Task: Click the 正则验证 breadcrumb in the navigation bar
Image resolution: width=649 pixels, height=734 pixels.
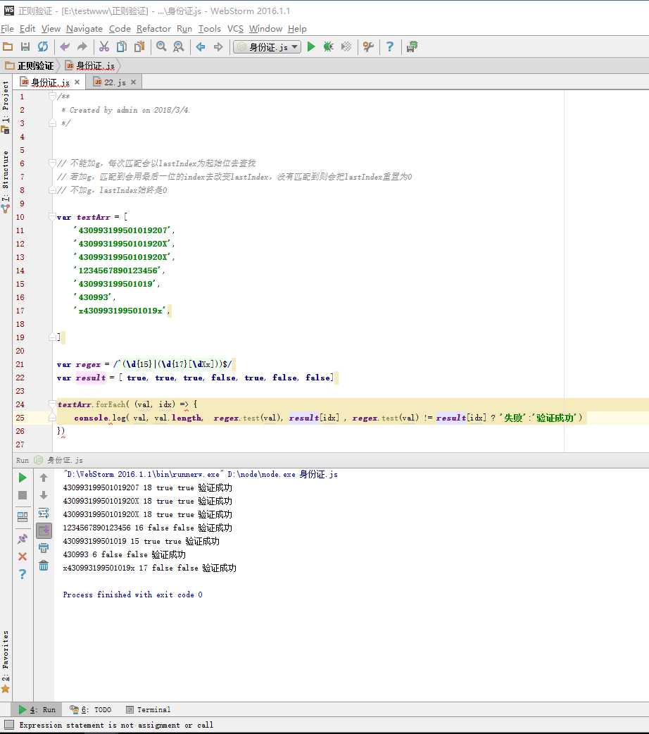Action: coord(30,66)
